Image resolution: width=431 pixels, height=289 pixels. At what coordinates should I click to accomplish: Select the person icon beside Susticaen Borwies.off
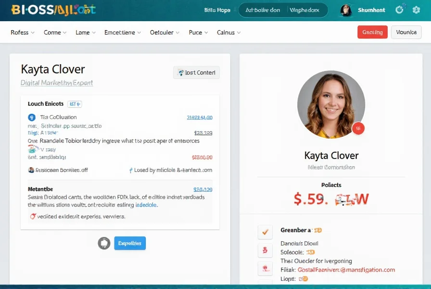click(29, 170)
